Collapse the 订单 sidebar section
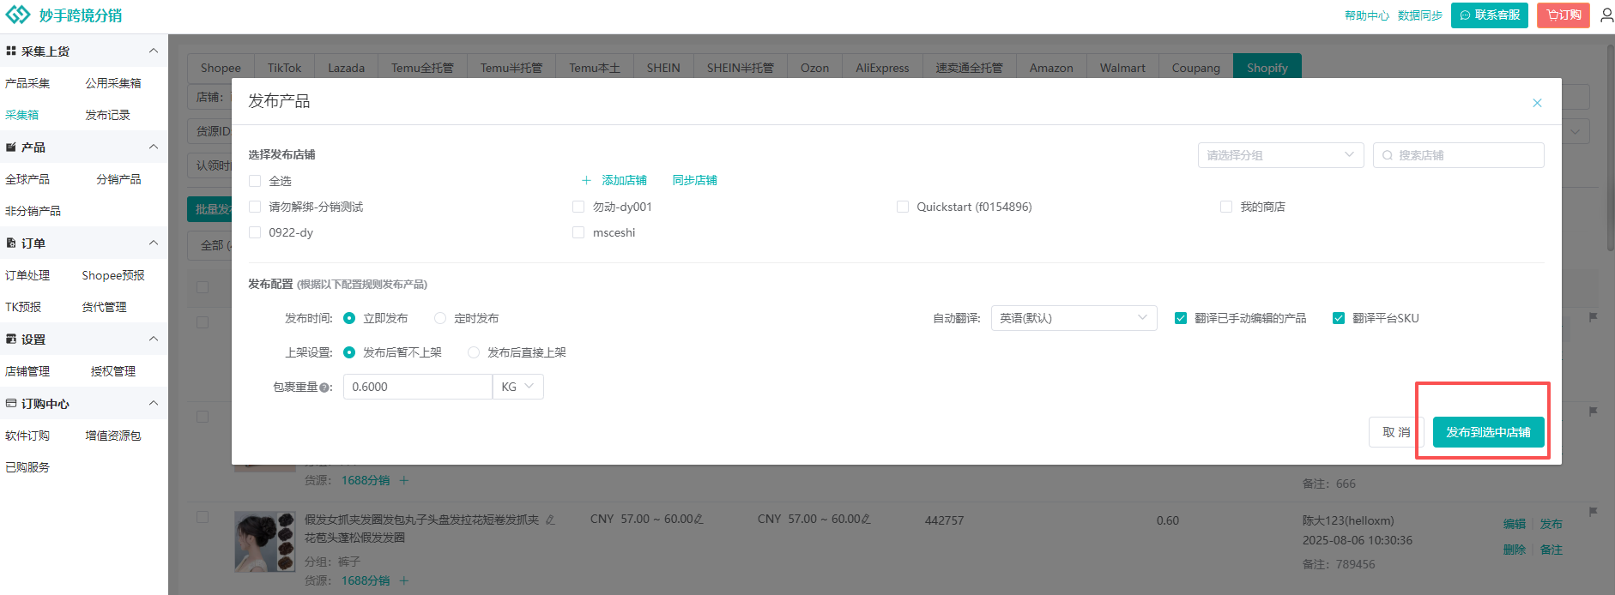This screenshot has height=595, width=1615. (154, 243)
